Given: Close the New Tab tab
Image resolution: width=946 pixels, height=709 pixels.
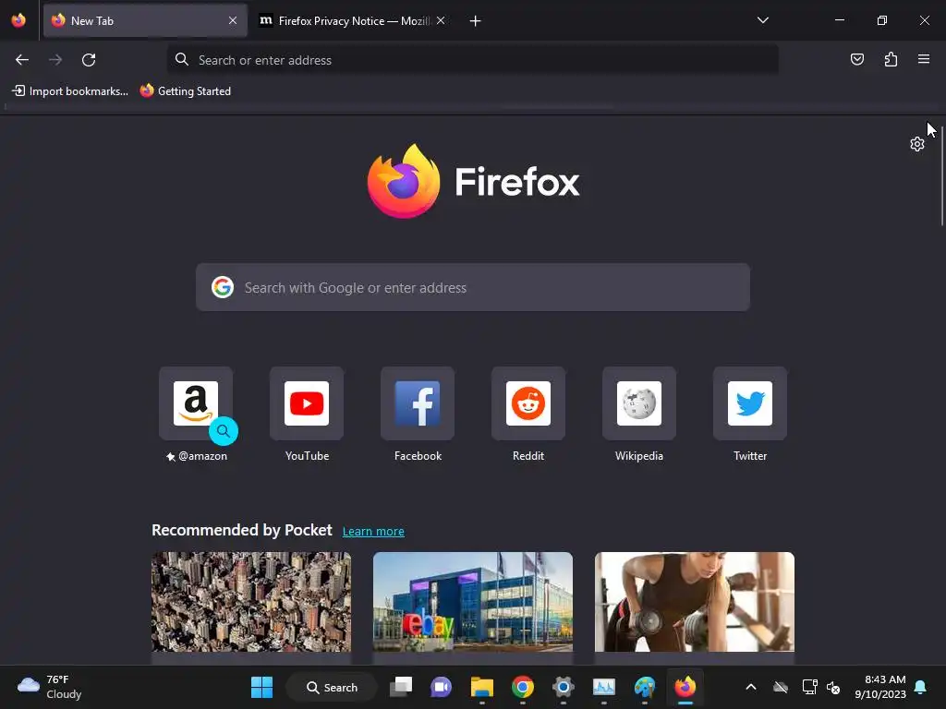Looking at the screenshot, I should (x=233, y=20).
